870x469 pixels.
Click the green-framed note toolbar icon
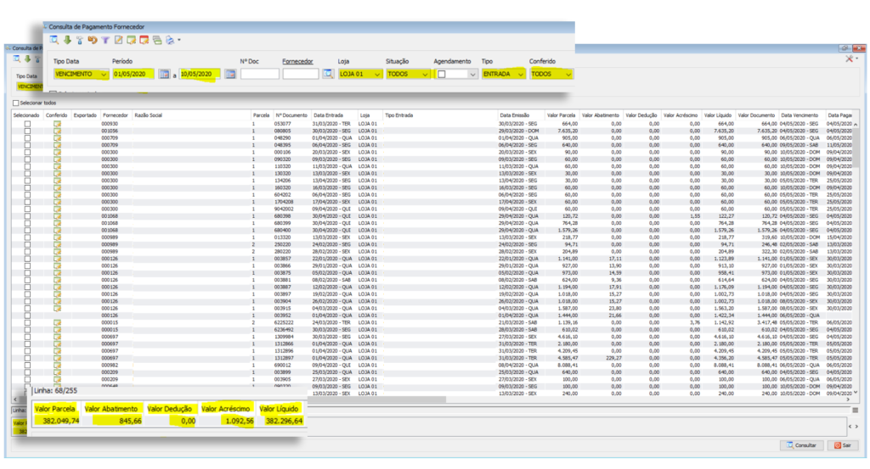[131, 40]
